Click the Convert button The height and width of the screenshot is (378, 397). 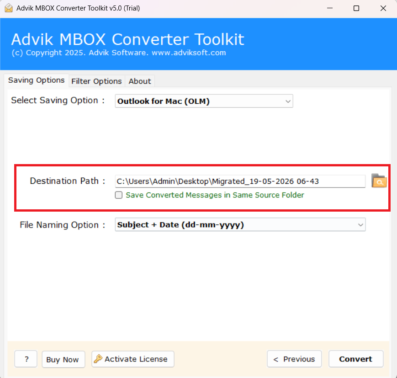point(356,359)
